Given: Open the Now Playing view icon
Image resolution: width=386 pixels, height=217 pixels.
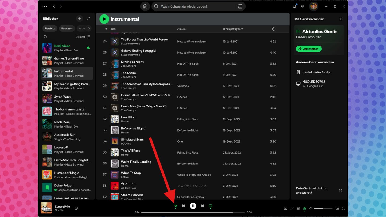Looking at the screenshot, I should pyautogui.click(x=285, y=208).
